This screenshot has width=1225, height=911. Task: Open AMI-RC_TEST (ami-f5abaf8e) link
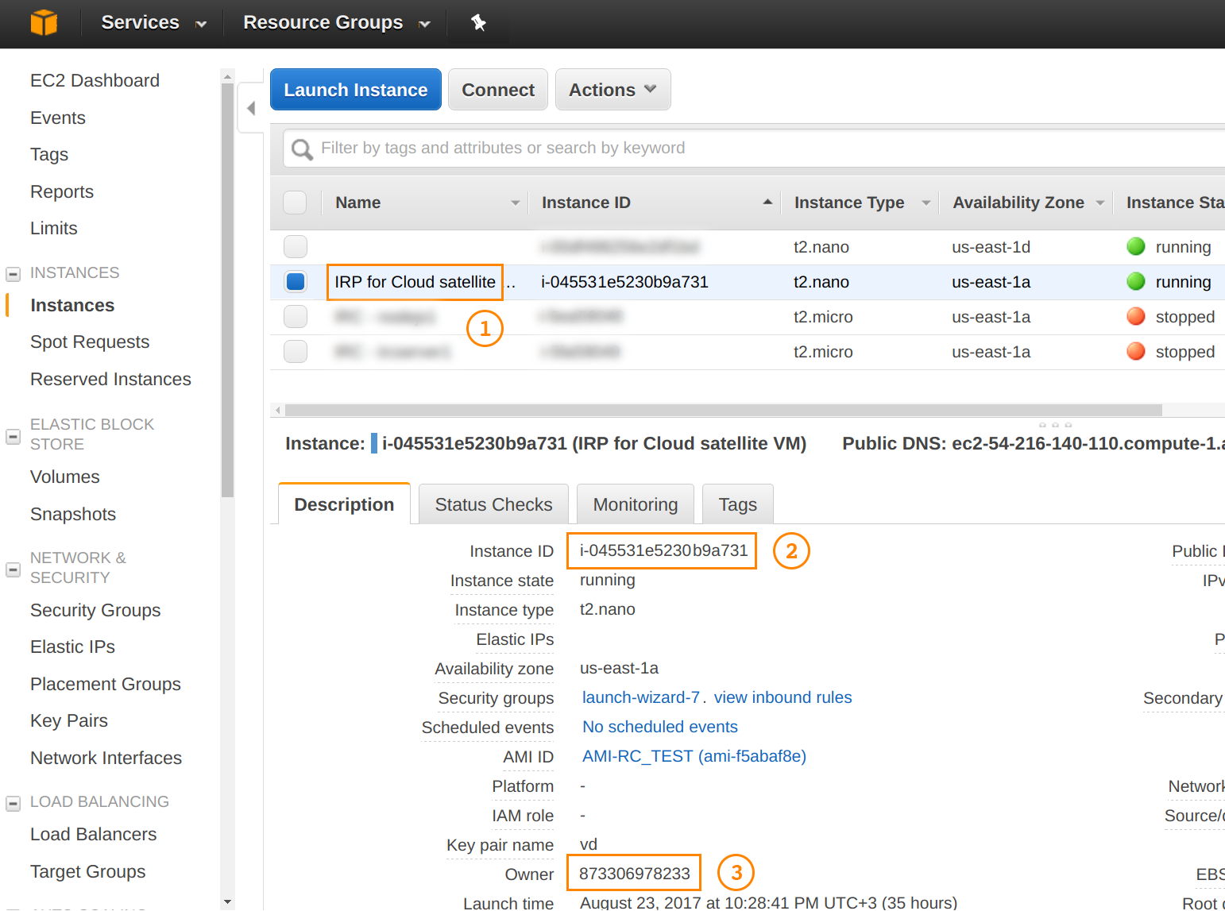[x=694, y=756]
